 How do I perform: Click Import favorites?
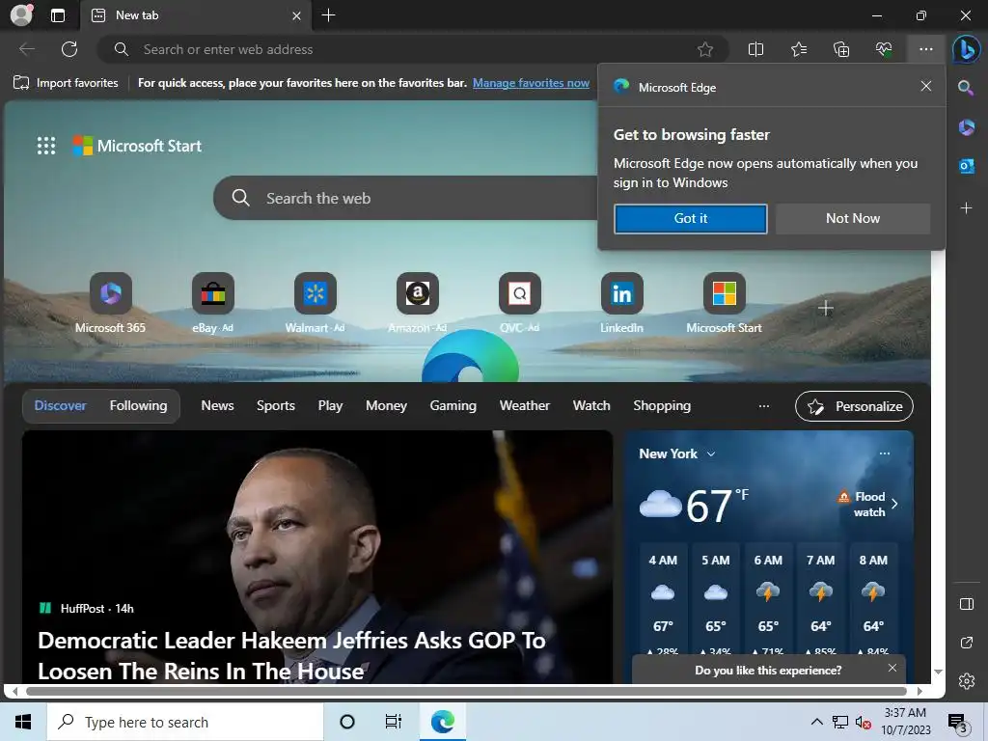66,83
